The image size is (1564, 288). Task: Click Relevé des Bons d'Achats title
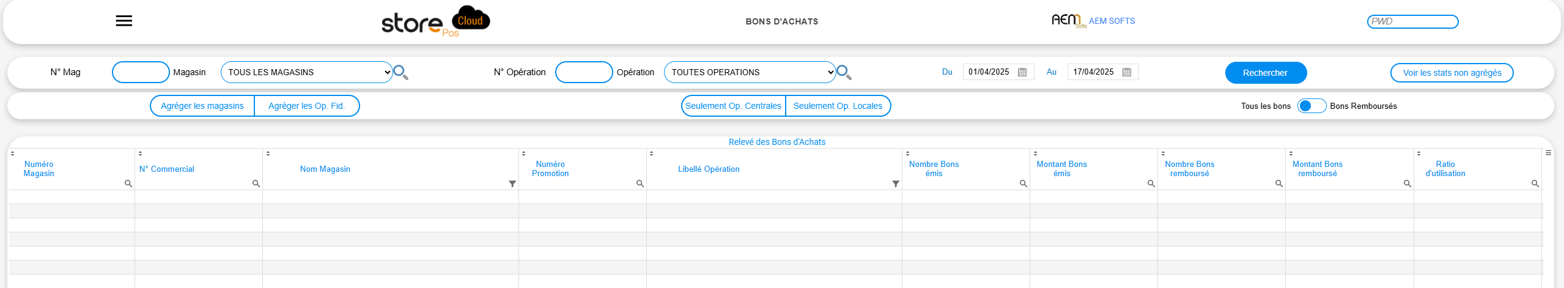777,142
